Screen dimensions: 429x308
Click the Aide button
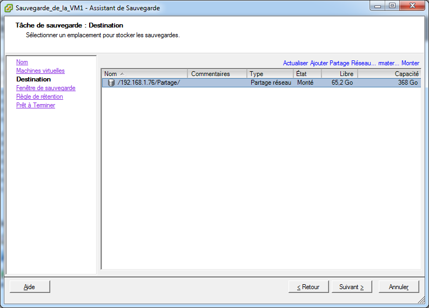30,287
